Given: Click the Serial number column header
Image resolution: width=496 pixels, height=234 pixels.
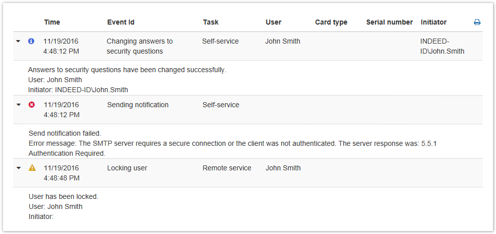Looking at the screenshot, I should (x=389, y=22).
